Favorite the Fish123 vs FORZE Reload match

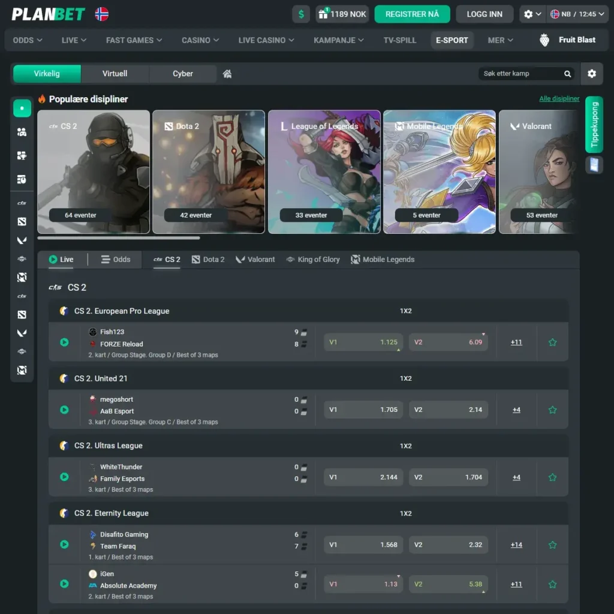click(552, 342)
